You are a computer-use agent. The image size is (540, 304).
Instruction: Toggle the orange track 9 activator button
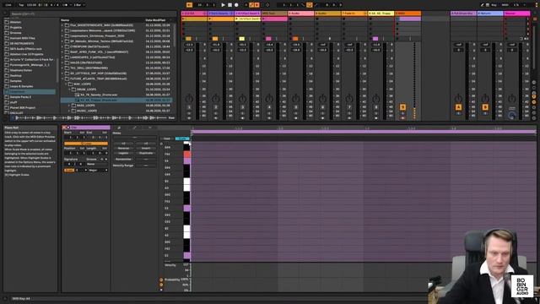pos(402,107)
